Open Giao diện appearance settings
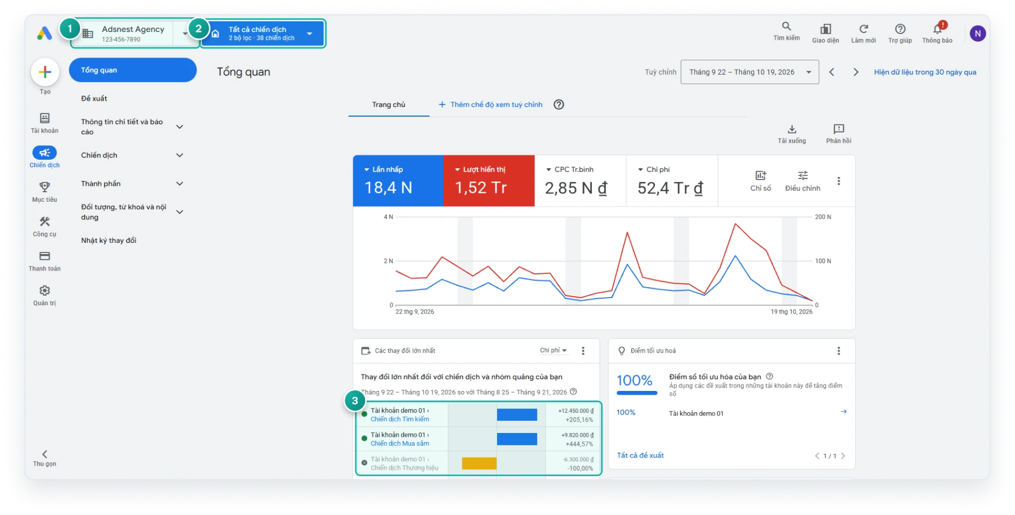This screenshot has height=515, width=1015. 825,33
